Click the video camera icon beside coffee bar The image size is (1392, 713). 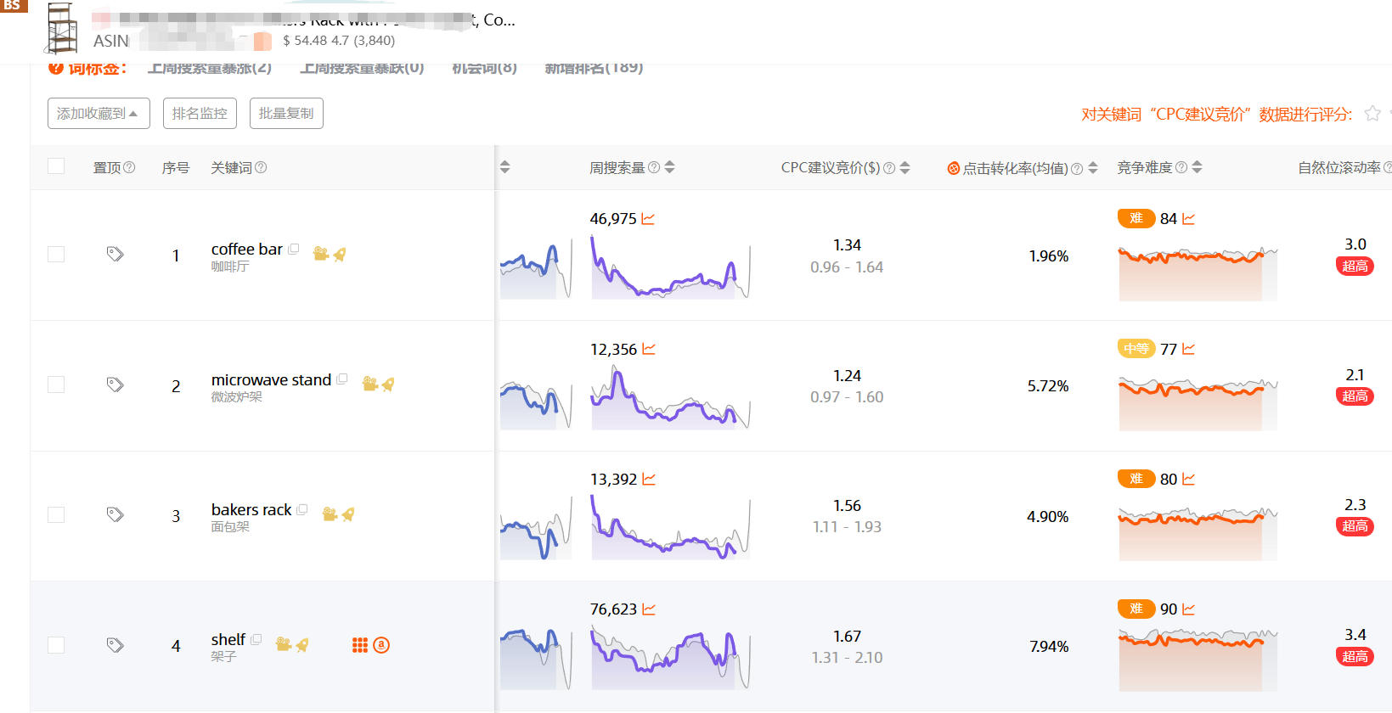[320, 254]
